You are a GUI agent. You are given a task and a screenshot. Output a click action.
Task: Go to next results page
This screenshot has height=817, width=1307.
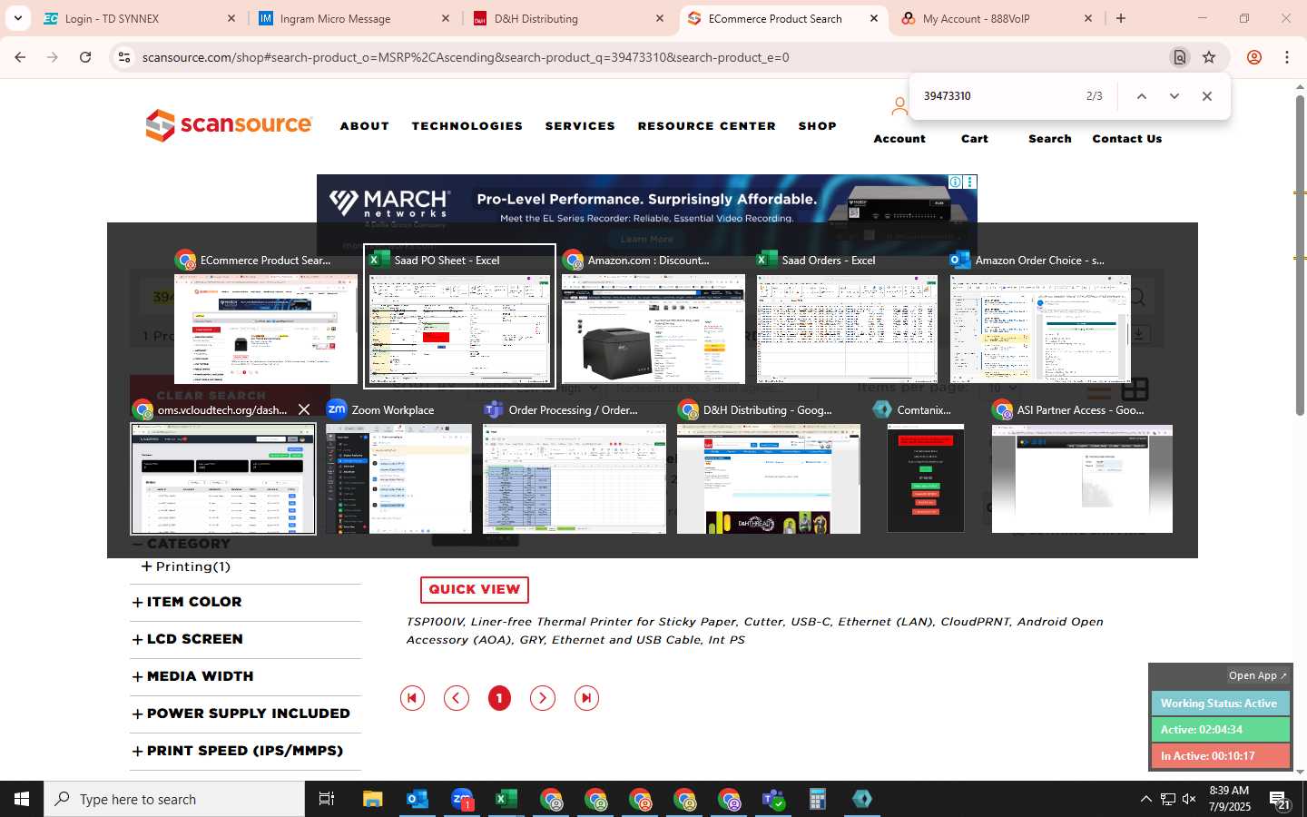(x=543, y=698)
